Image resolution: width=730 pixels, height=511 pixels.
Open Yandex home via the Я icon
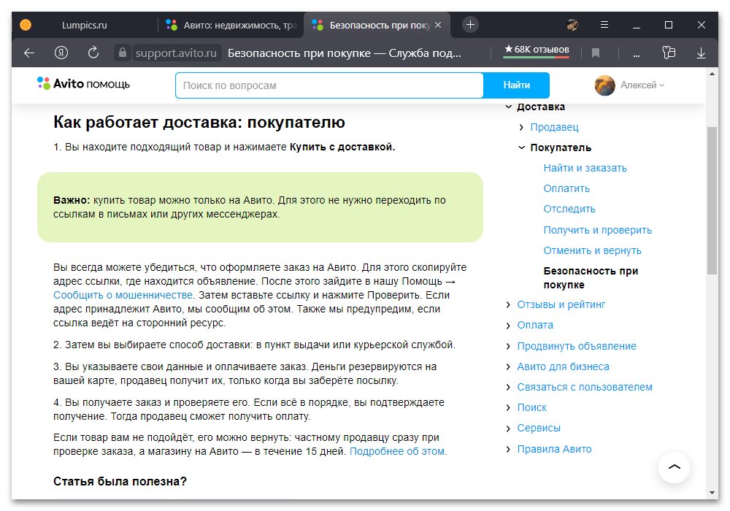coord(61,53)
